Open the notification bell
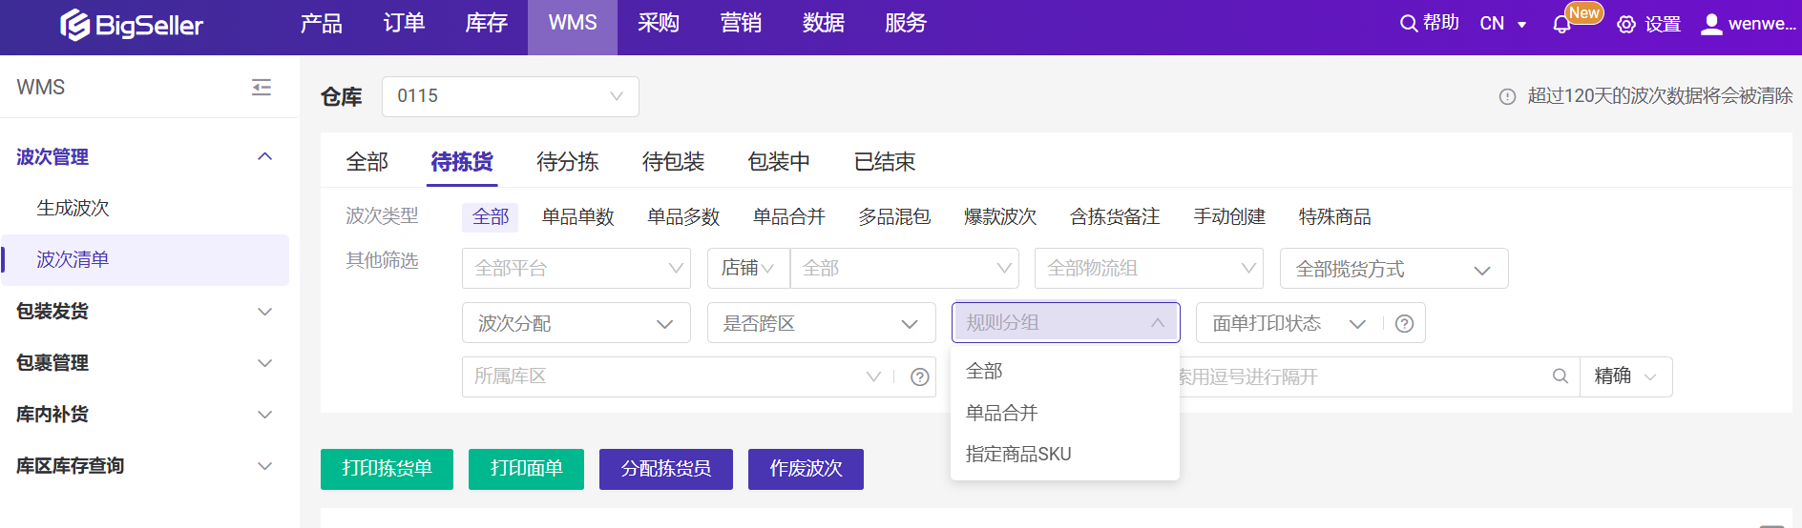Viewport: 1802px width, 528px height. (1561, 25)
